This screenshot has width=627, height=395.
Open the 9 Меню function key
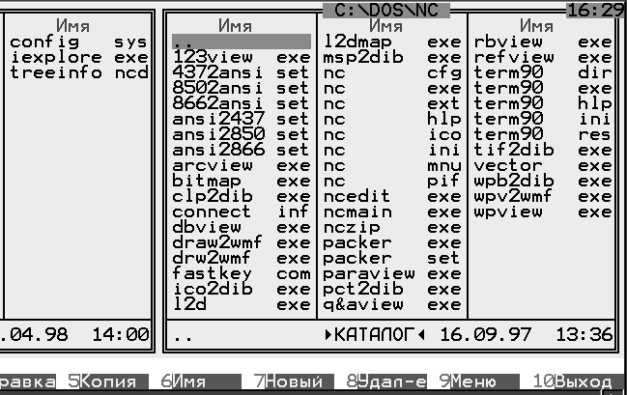(479, 381)
